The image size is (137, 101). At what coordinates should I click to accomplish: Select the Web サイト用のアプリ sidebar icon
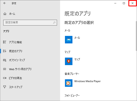(5, 69)
